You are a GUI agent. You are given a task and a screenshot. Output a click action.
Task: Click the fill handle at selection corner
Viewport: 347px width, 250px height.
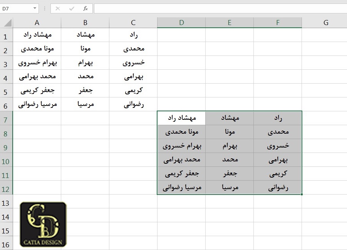point(302,194)
